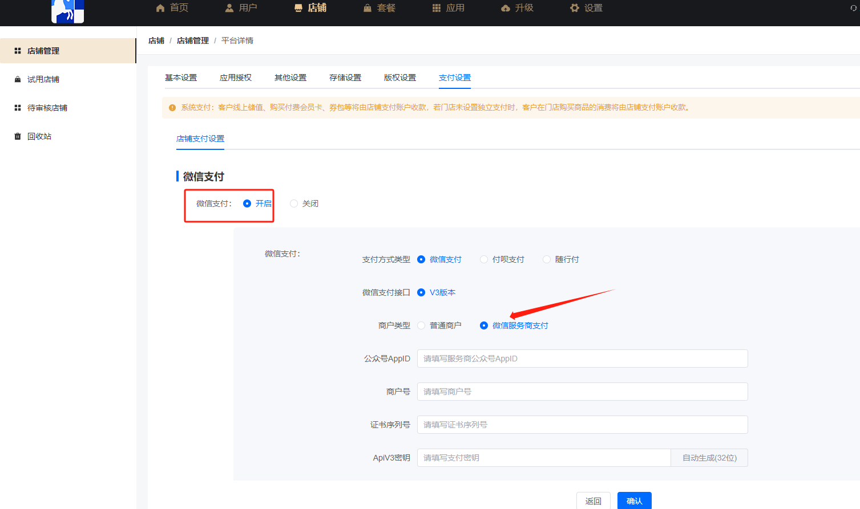This screenshot has height=509, width=860.
Task: Select the V3版本 interface radio
Action: 421,292
